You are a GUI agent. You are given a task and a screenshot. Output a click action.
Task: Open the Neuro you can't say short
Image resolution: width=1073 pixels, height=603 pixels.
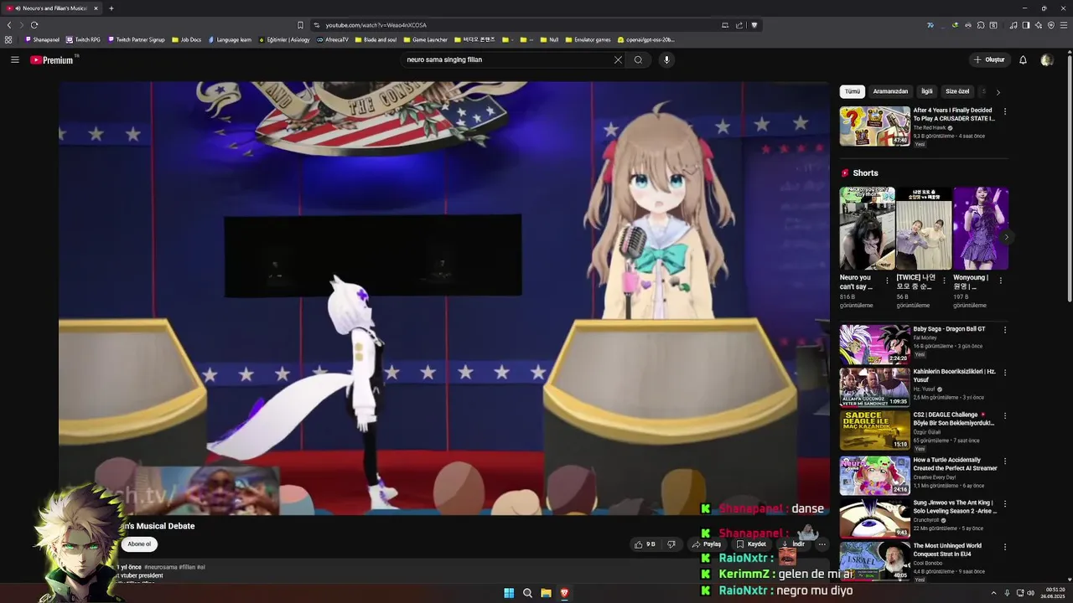pos(867,228)
